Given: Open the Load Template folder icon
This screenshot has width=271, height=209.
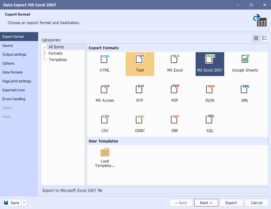Looking at the screenshot, I should click(x=105, y=152).
